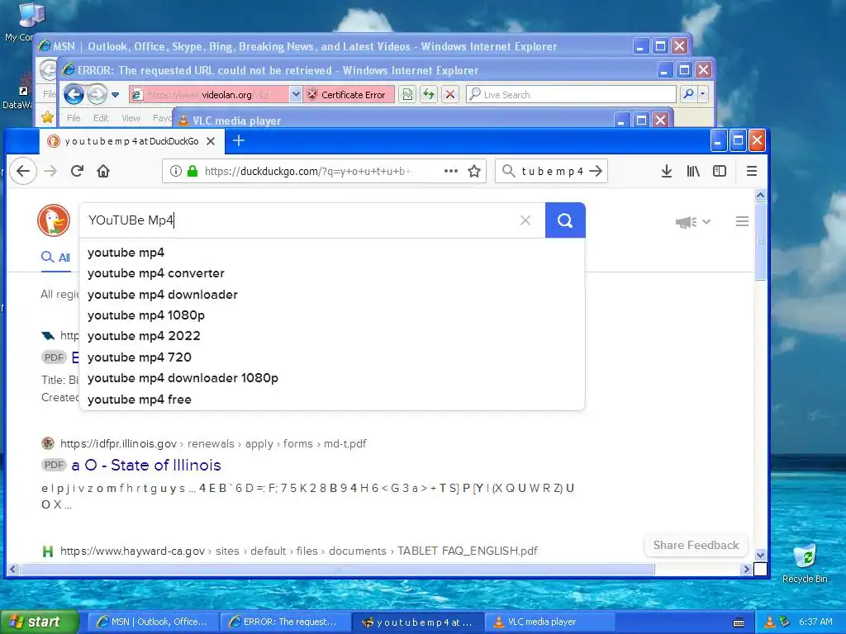Viewport: 846px width, 634px height.
Task: Open Firefox home page icon
Action: tap(103, 172)
